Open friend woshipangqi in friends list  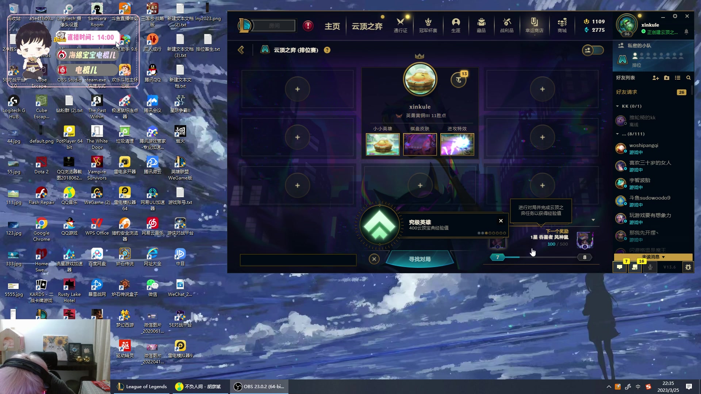(x=651, y=148)
